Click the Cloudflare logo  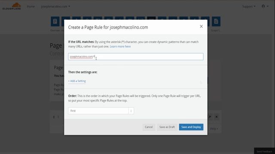12,6
